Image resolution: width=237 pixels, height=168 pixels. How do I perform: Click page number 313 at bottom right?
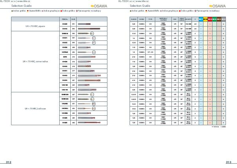tap(228, 162)
